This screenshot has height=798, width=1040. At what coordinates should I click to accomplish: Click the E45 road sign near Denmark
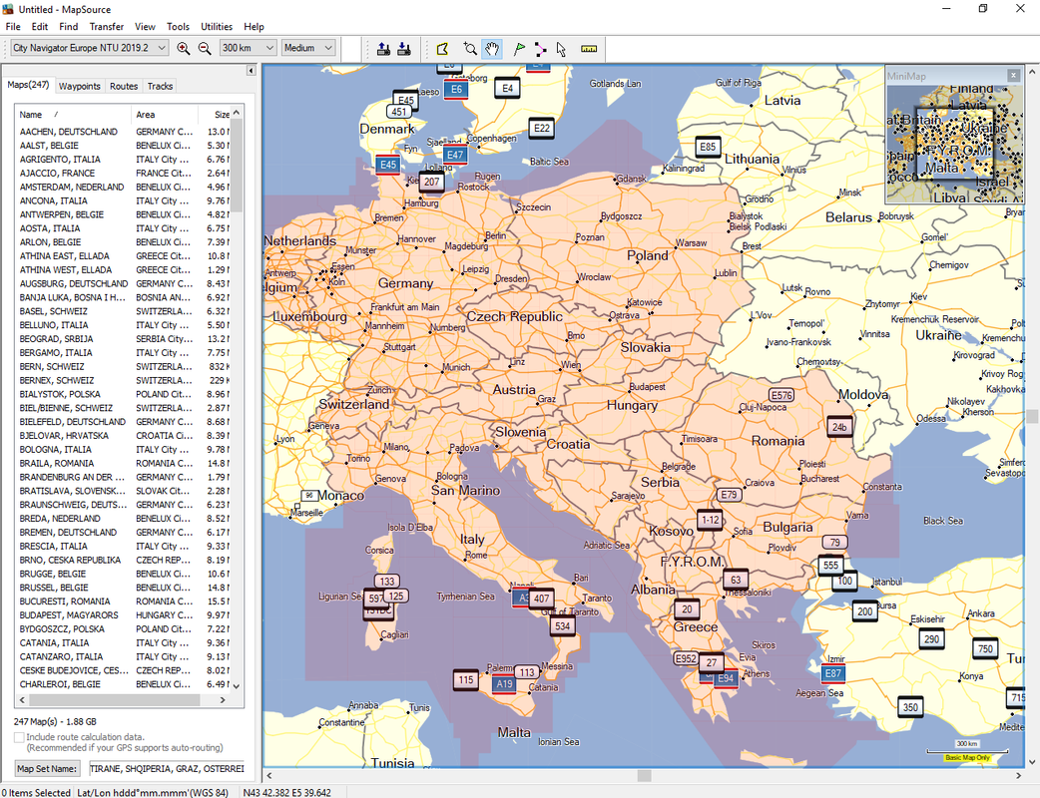pos(388,165)
